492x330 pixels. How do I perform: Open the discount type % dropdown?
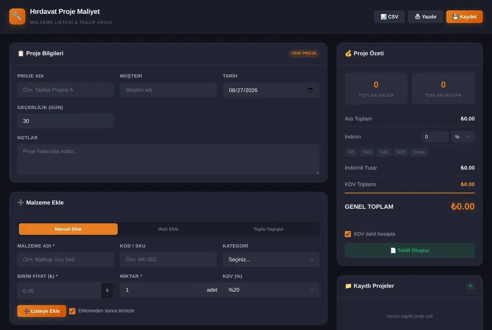463,137
